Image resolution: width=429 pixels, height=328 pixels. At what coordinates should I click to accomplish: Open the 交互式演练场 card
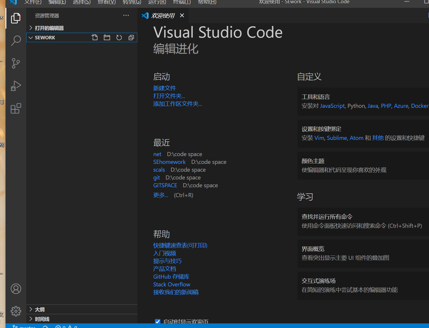pos(363,286)
